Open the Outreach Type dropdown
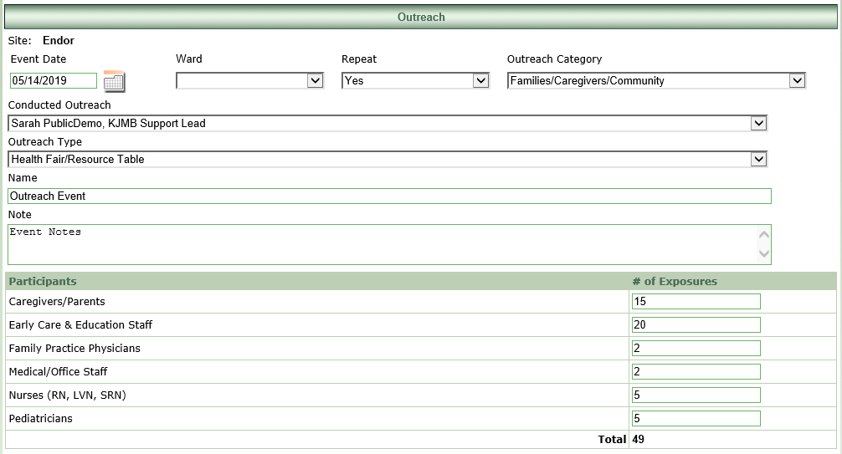 388,159
